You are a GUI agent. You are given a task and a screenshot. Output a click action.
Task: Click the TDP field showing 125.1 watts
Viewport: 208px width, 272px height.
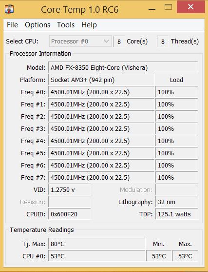point(176,214)
